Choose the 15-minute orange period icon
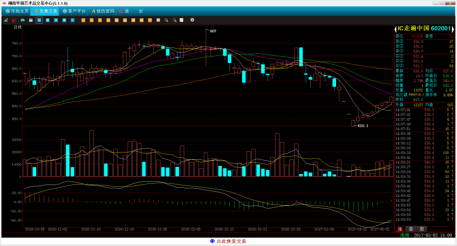The image size is (457, 246). (108, 20)
